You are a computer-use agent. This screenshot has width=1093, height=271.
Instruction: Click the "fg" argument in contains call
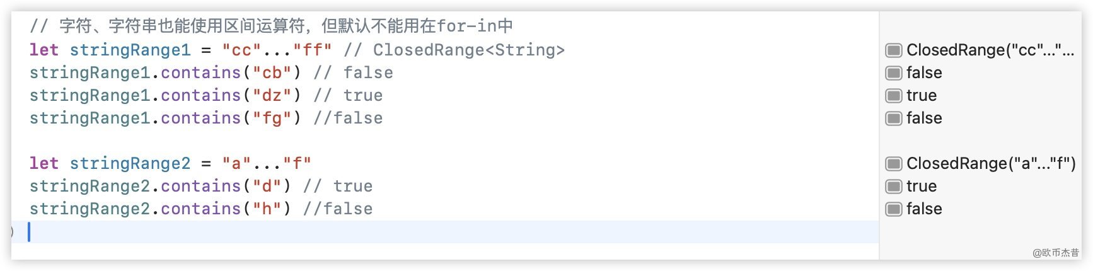[272, 118]
